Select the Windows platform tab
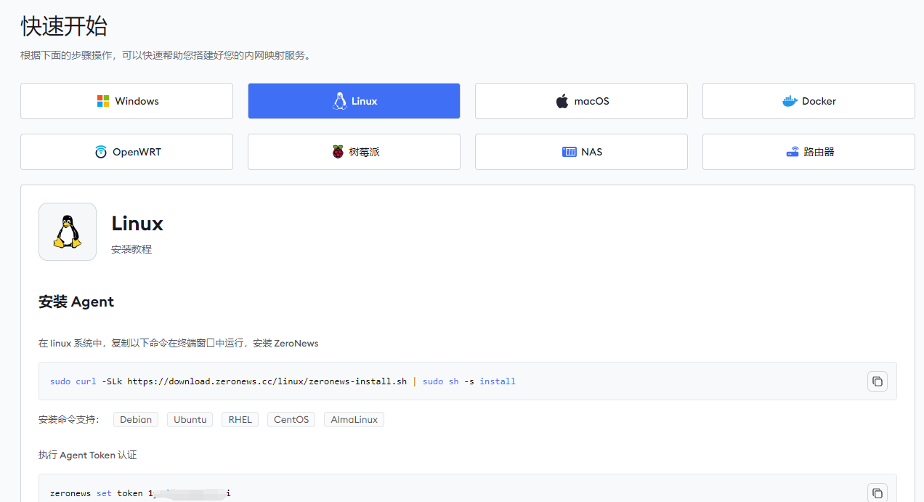Image resolution: width=924 pixels, height=502 pixels. (126, 101)
